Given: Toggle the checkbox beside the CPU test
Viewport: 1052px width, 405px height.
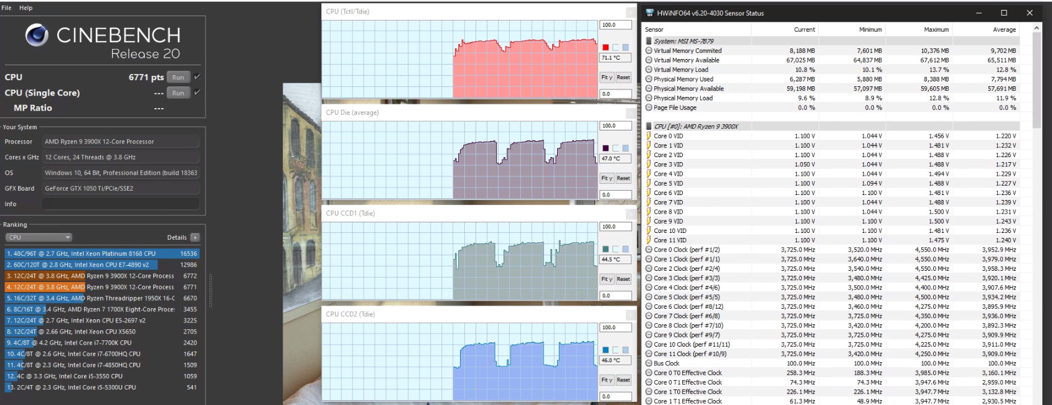Looking at the screenshot, I should click(197, 77).
